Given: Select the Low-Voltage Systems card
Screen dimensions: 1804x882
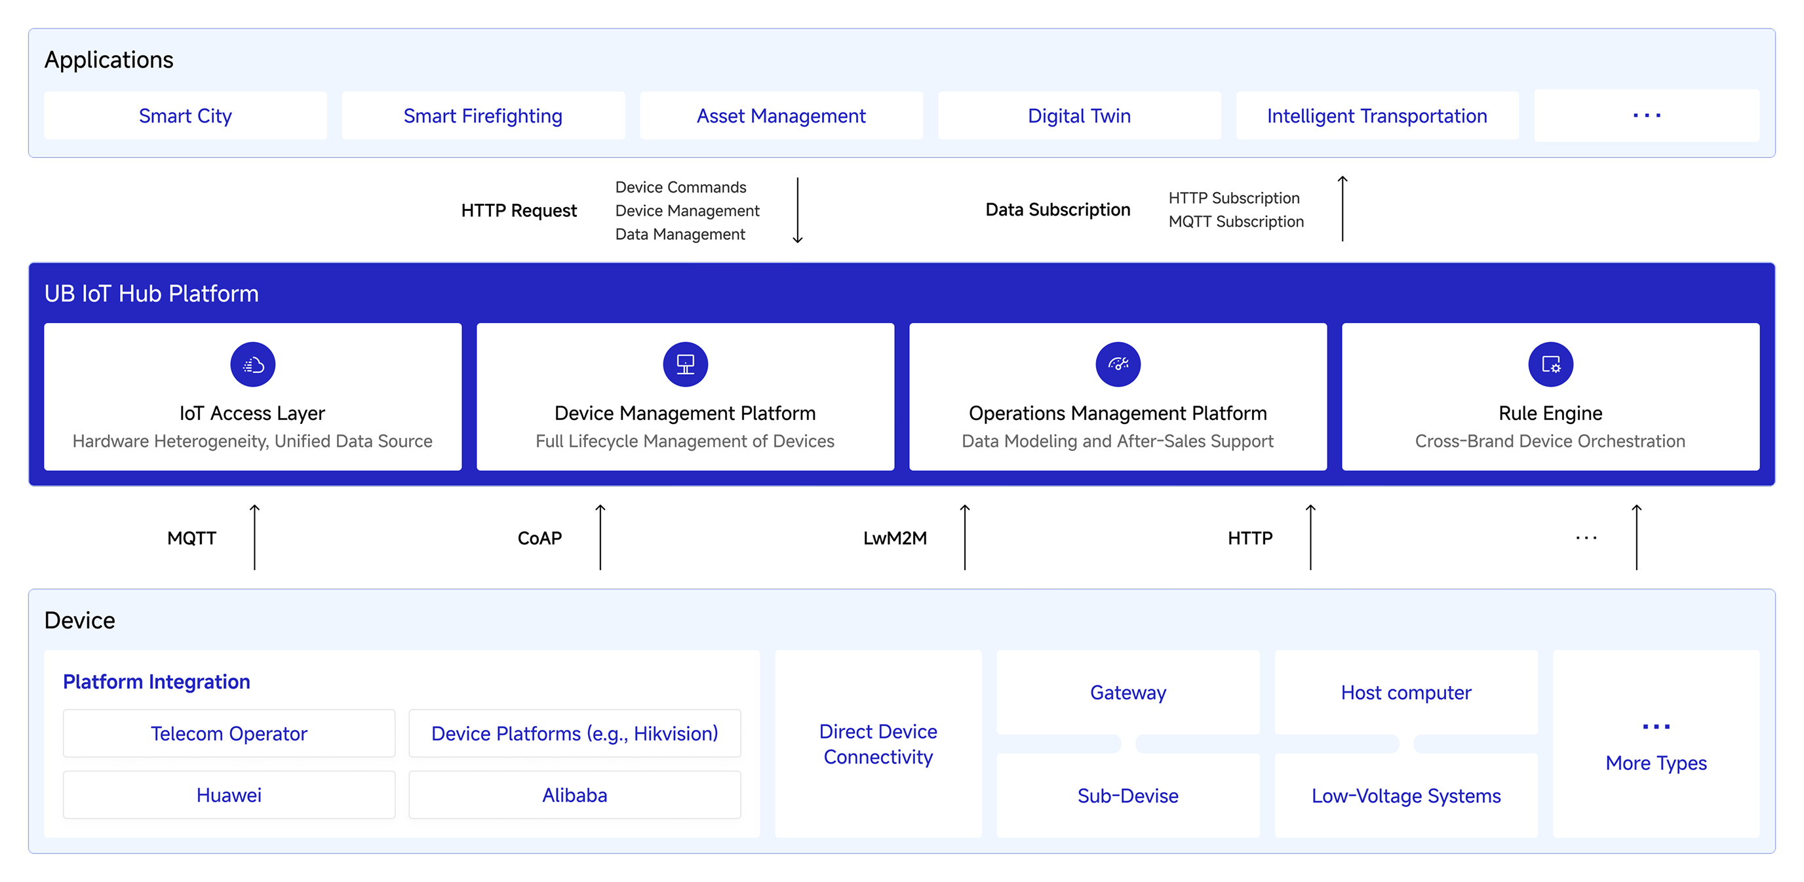Looking at the screenshot, I should tap(1406, 796).
